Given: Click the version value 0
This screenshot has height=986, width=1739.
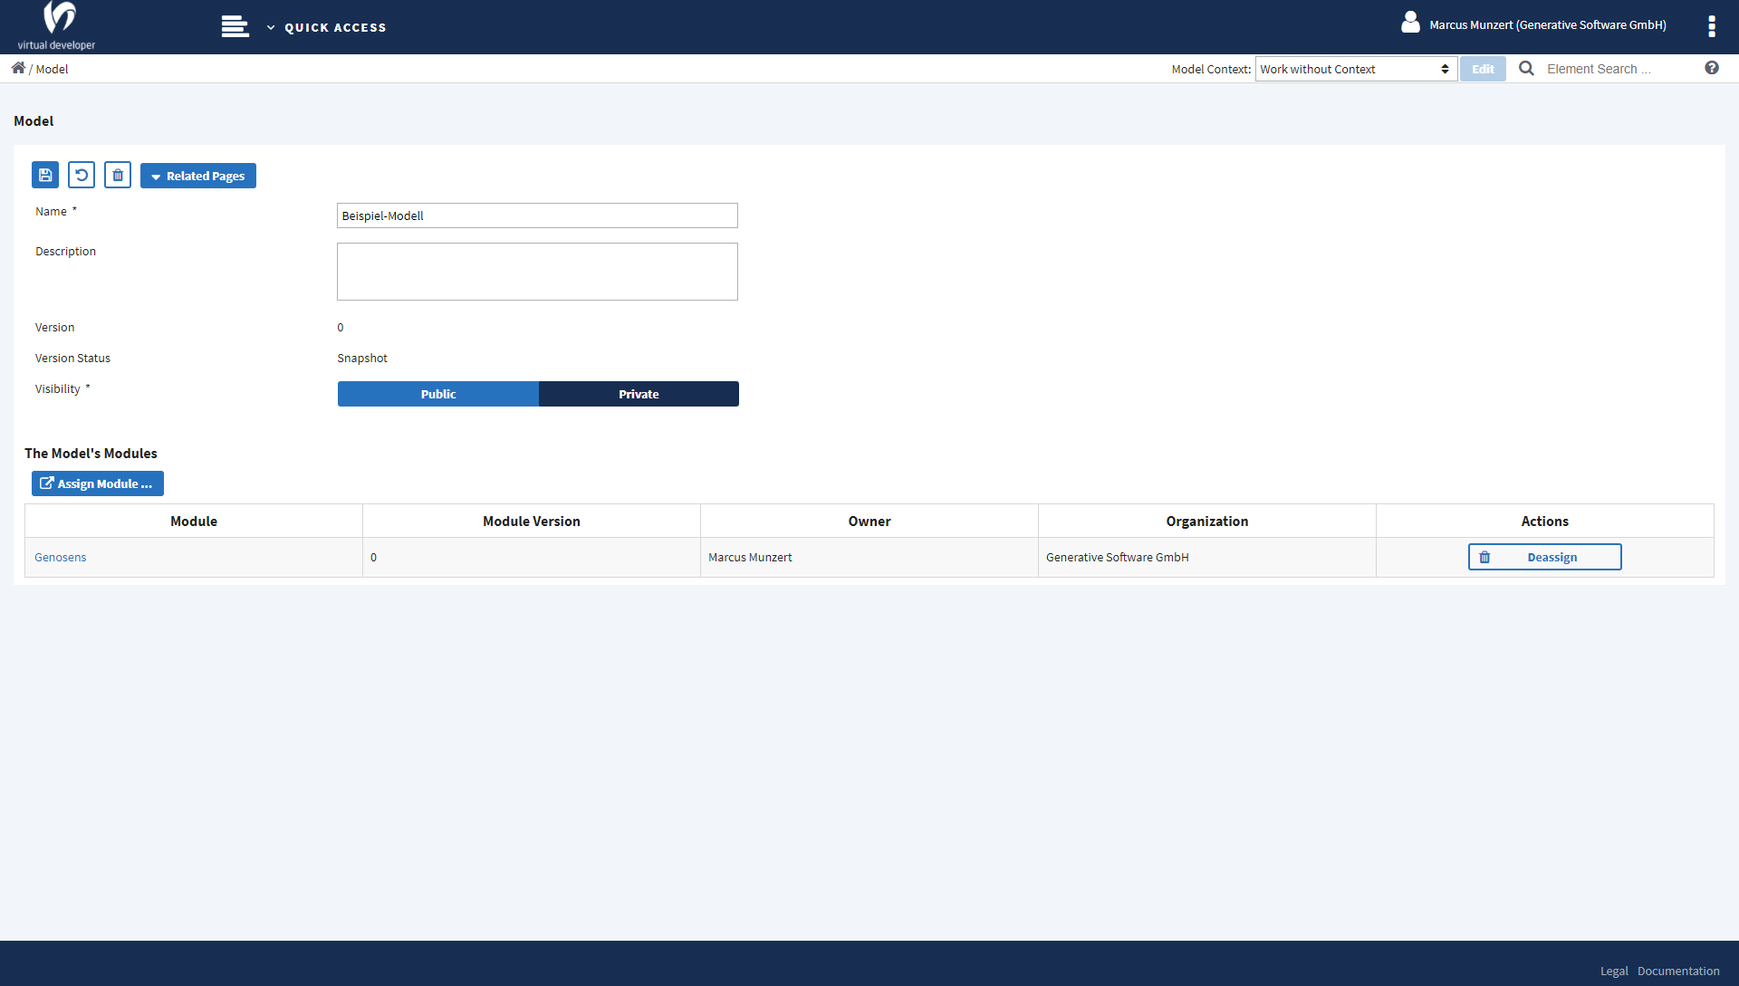Looking at the screenshot, I should 341,328.
